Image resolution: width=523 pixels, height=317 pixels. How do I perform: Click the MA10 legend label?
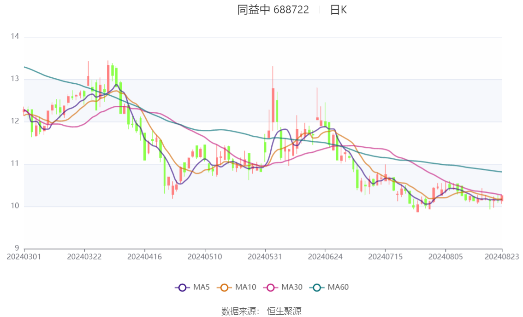pyautogui.click(x=245, y=288)
